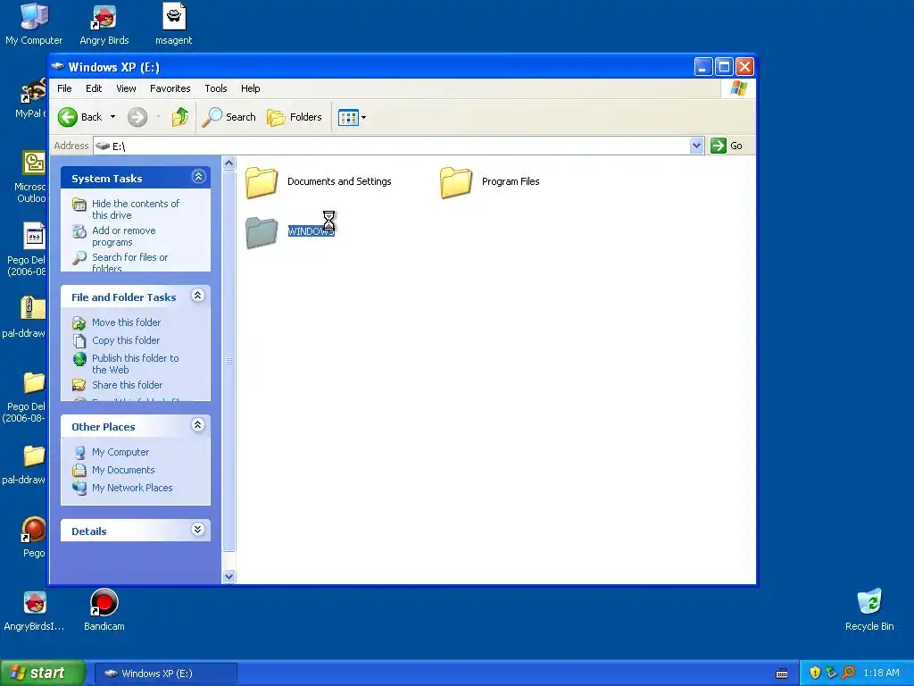914x686 pixels.
Task: Go up one folder level
Action: coord(180,117)
